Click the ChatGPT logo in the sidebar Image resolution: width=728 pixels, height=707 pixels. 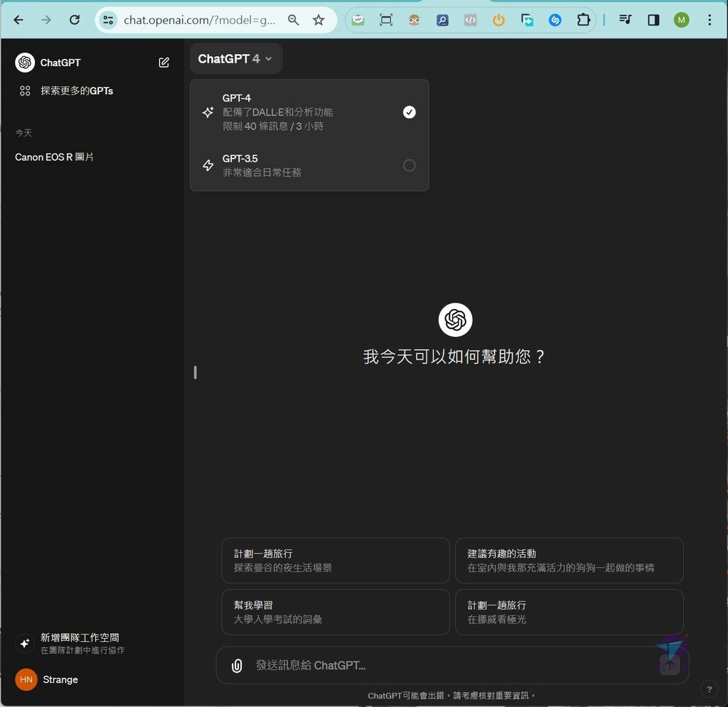point(25,63)
